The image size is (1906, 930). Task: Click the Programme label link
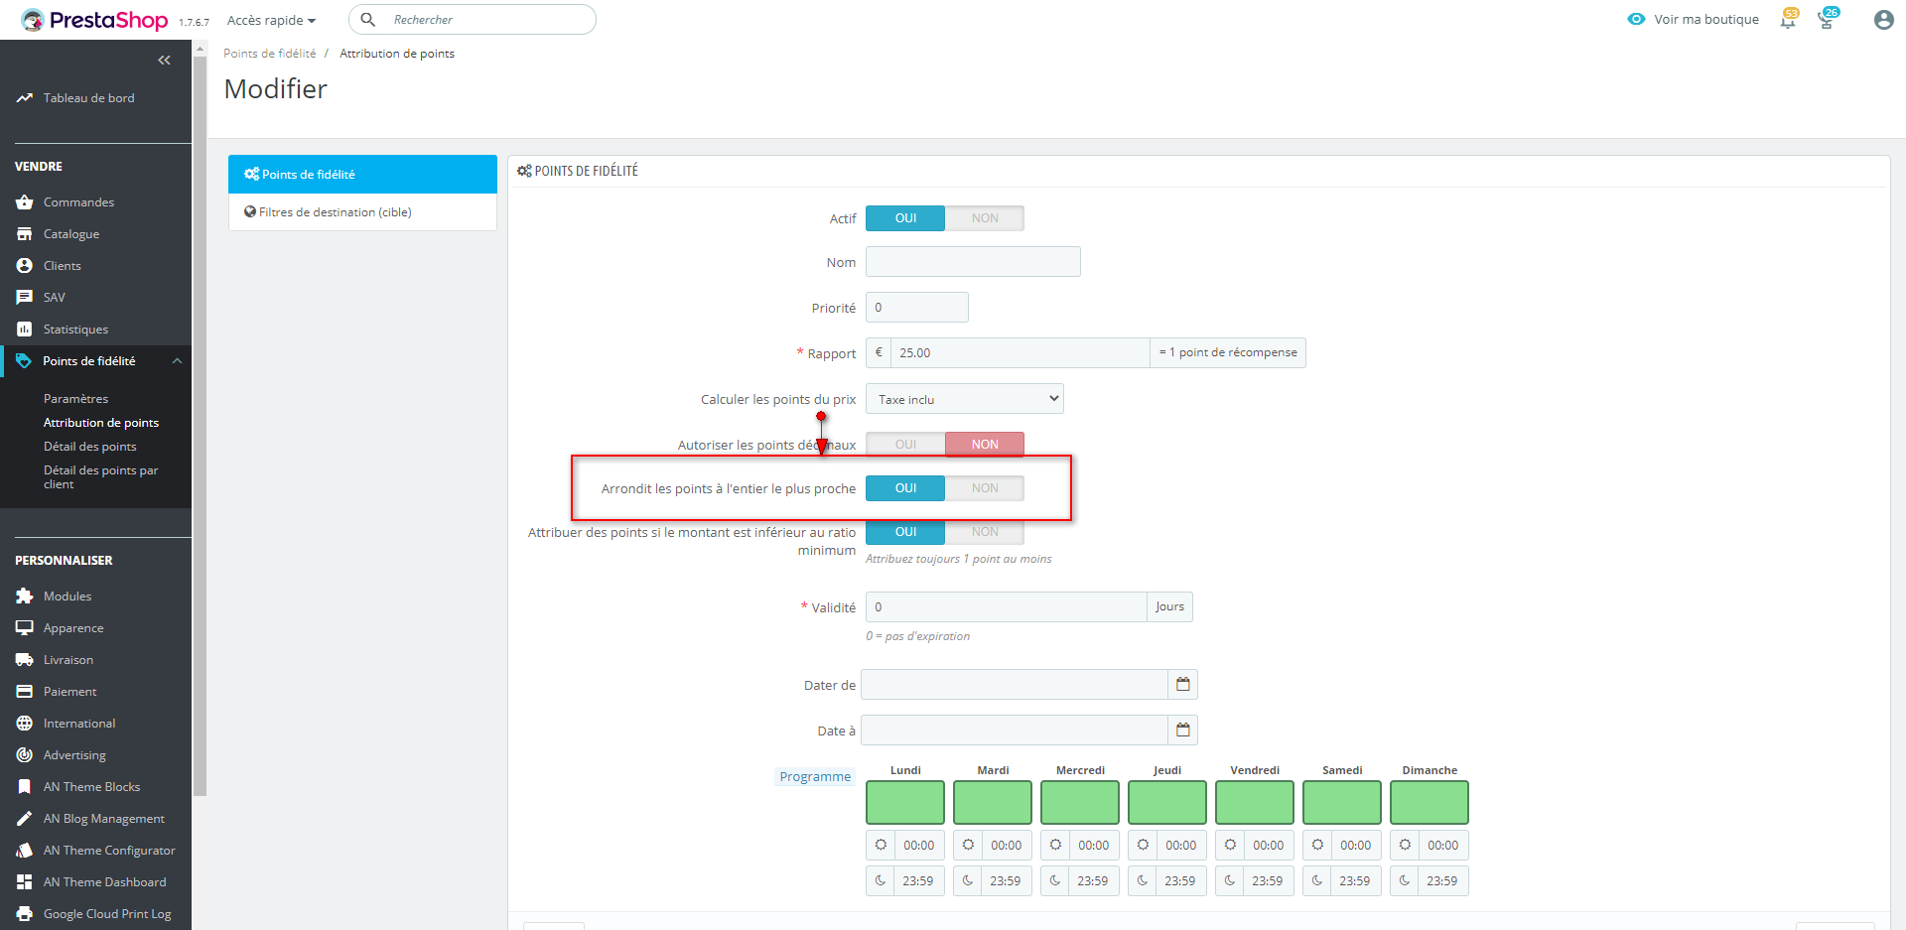click(815, 777)
